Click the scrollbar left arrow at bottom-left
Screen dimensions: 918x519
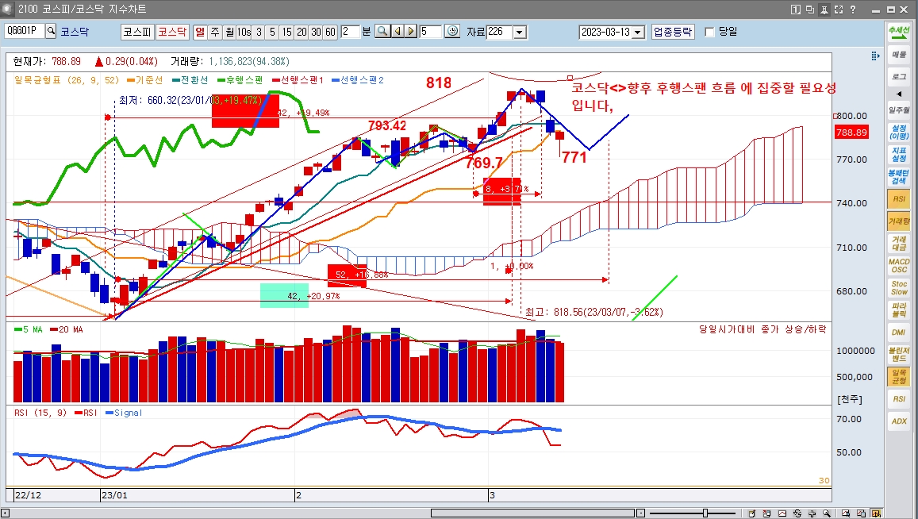5,513
